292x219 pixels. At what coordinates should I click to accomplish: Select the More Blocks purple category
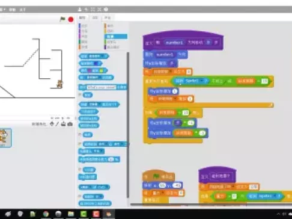coord(112,47)
